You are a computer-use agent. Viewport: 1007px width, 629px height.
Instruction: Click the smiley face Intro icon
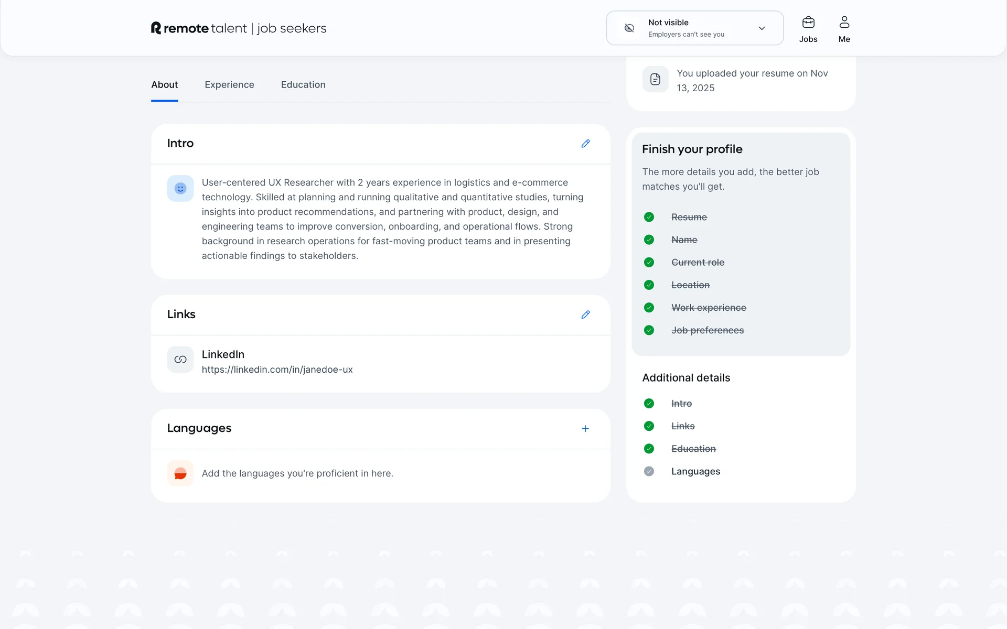[180, 188]
